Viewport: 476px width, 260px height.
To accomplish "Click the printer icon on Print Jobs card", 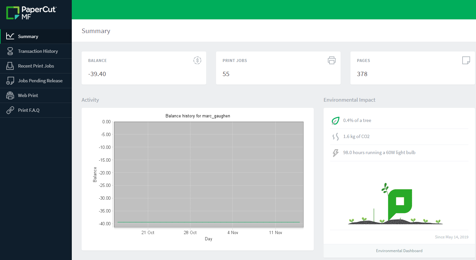I will coord(331,60).
